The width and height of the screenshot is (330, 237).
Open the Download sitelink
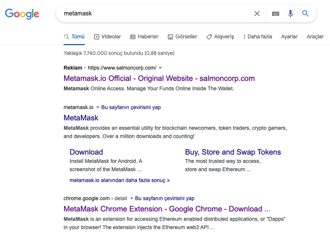86,152
